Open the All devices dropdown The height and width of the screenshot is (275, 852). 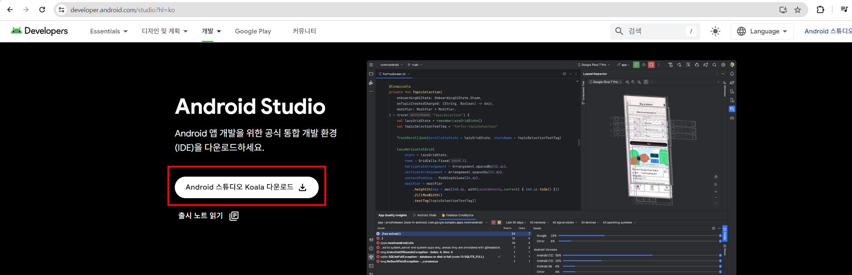pos(590,223)
